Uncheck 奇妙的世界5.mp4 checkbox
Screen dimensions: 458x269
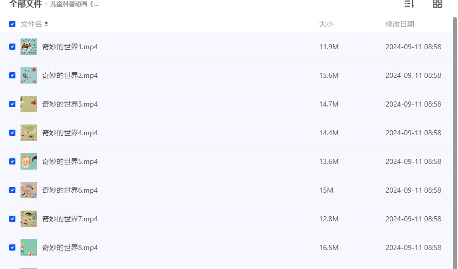click(x=12, y=161)
